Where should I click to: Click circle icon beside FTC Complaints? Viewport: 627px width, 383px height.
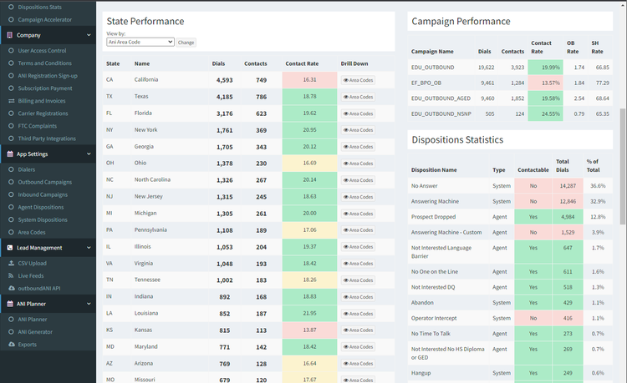(x=11, y=126)
